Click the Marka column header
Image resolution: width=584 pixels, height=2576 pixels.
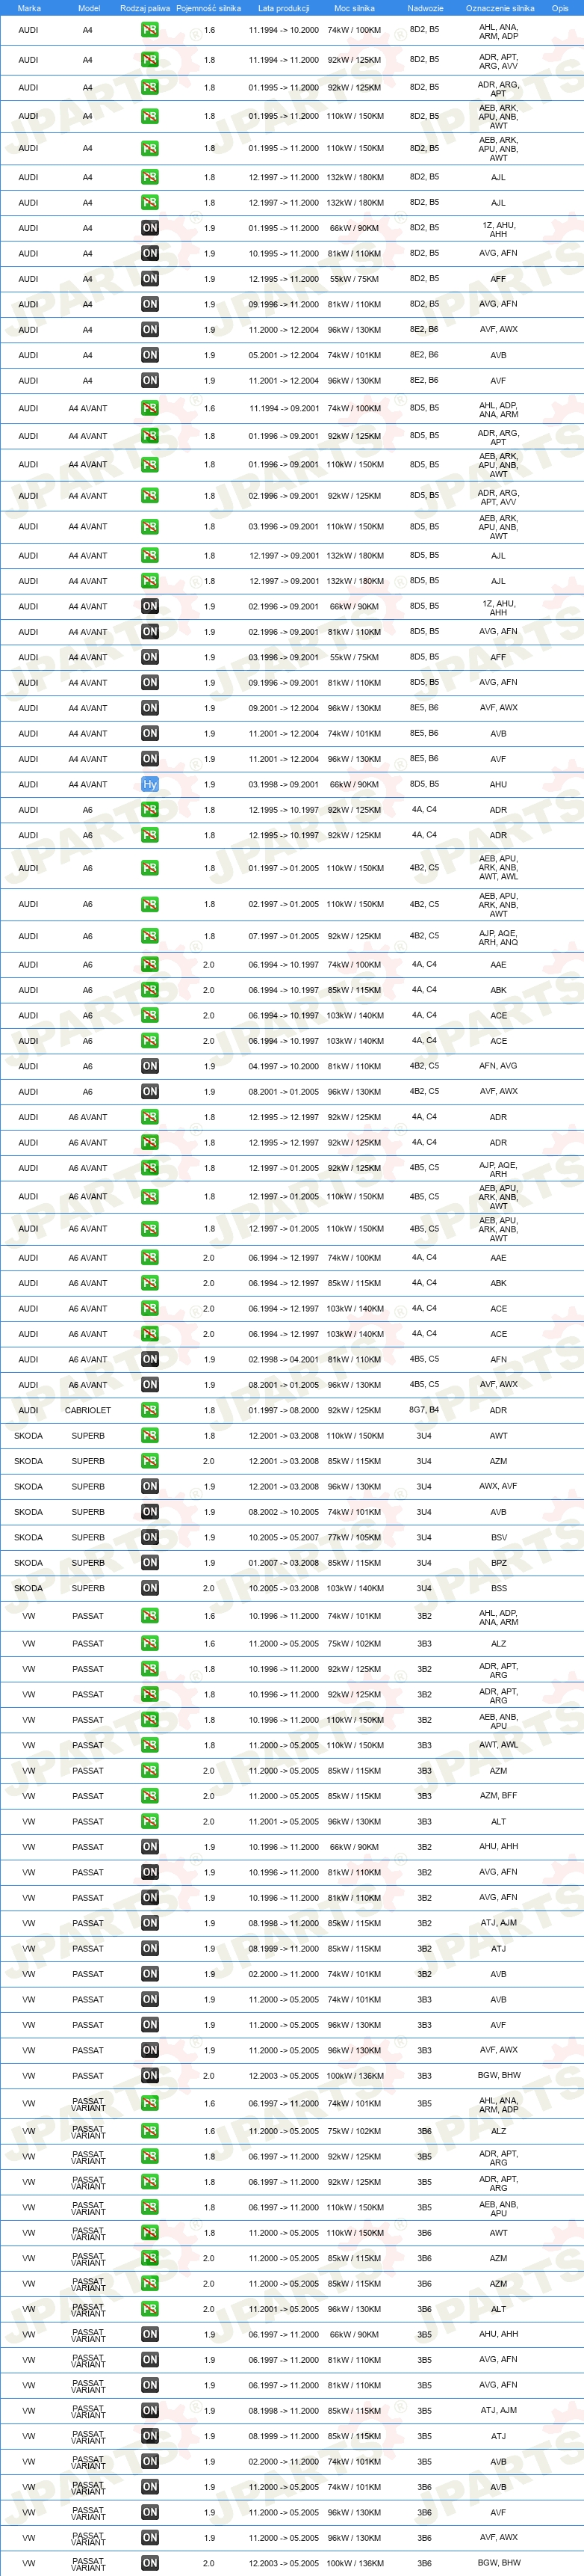tap(29, 8)
